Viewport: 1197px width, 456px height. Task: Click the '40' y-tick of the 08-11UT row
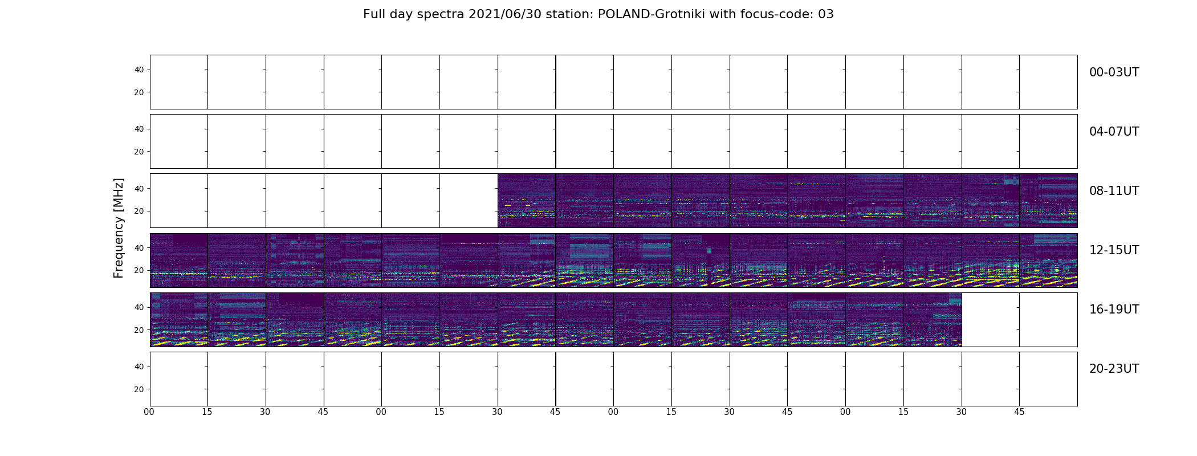(139, 188)
